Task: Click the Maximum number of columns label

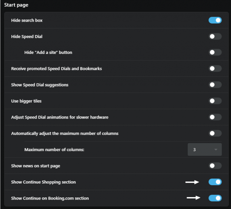Action: (x=54, y=150)
